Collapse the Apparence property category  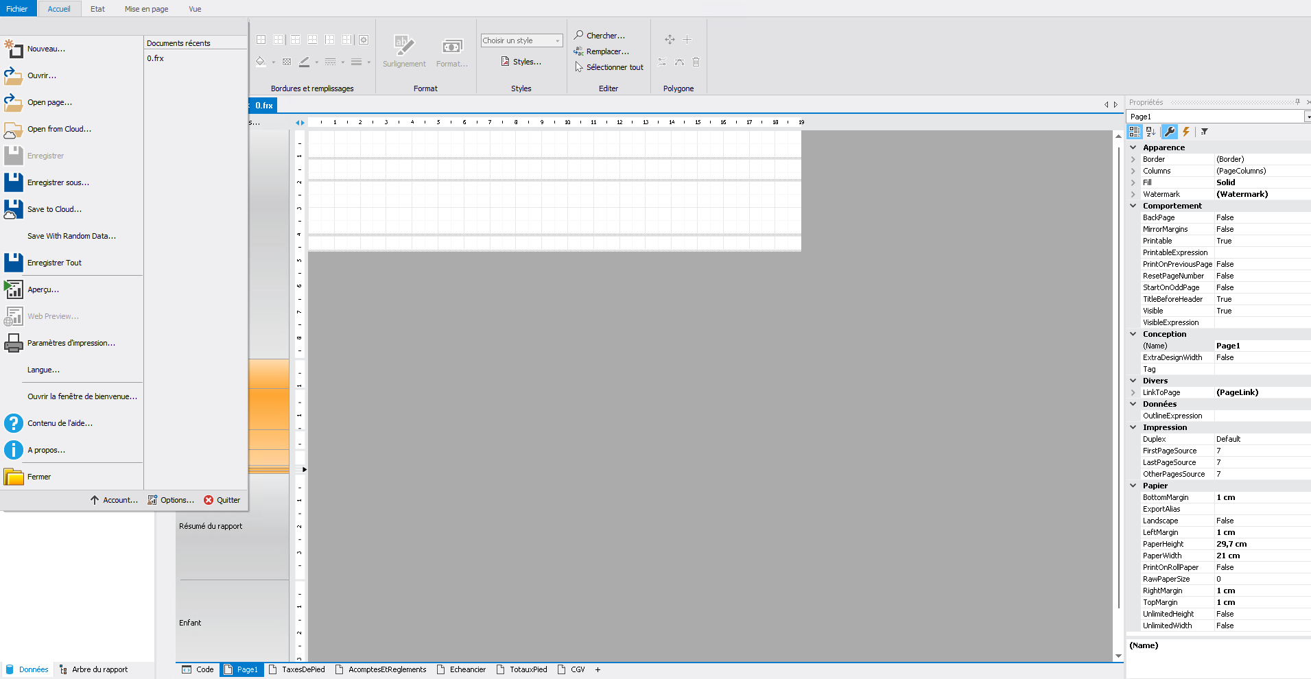[x=1133, y=147]
